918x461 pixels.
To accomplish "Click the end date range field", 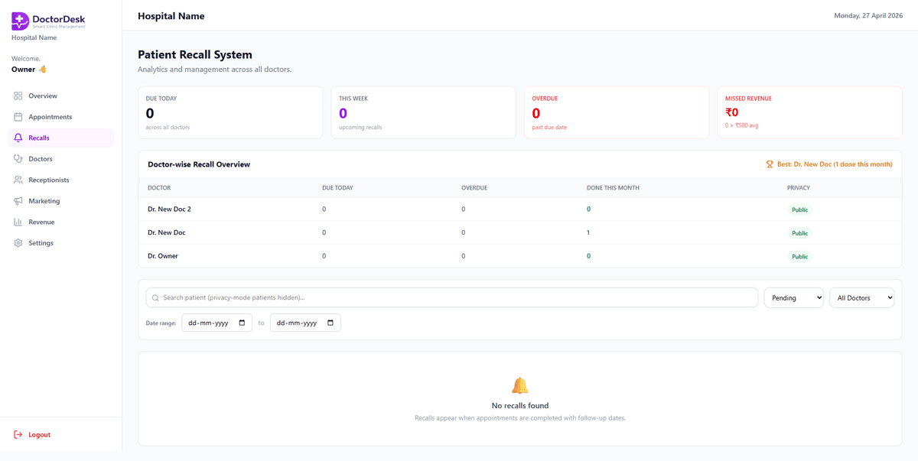I will point(305,323).
